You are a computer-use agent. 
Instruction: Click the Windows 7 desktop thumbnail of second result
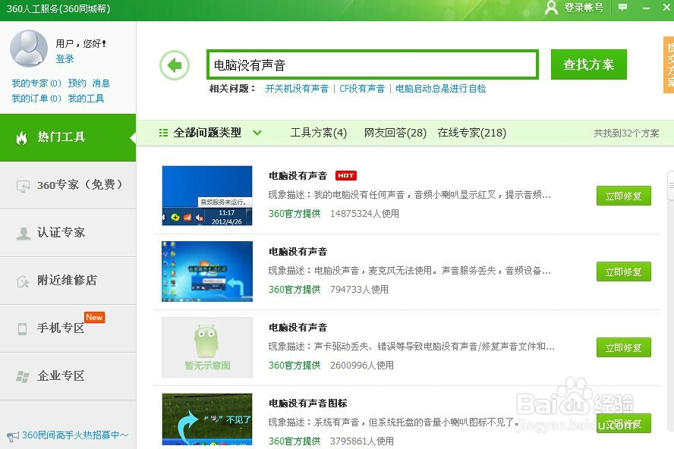point(207,272)
